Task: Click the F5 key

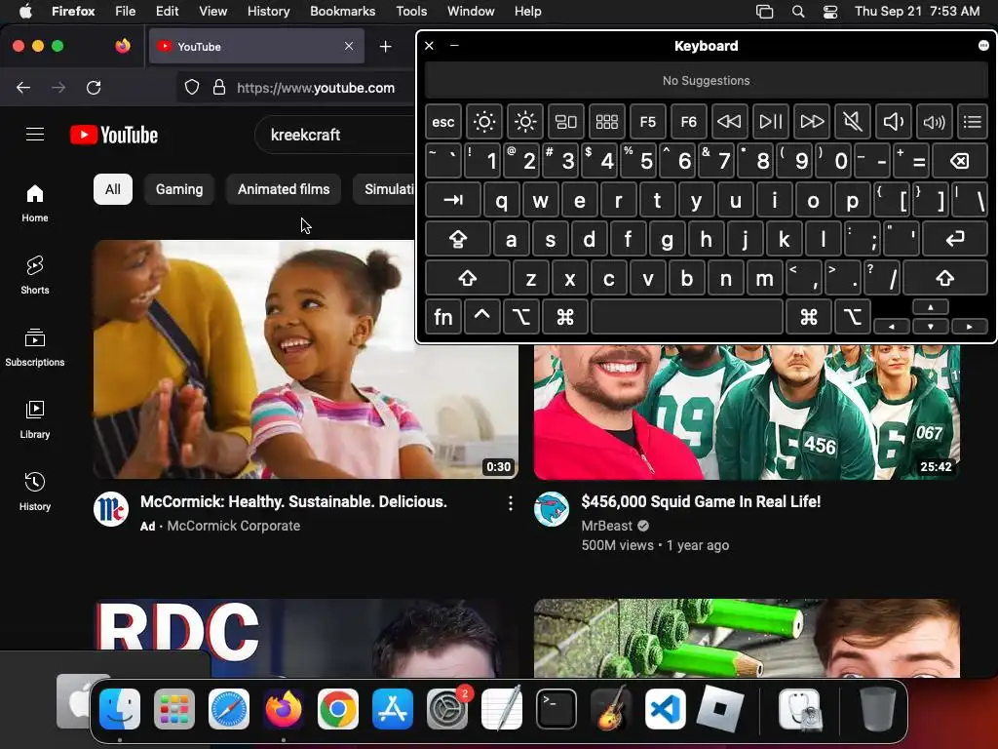Action: [647, 122]
